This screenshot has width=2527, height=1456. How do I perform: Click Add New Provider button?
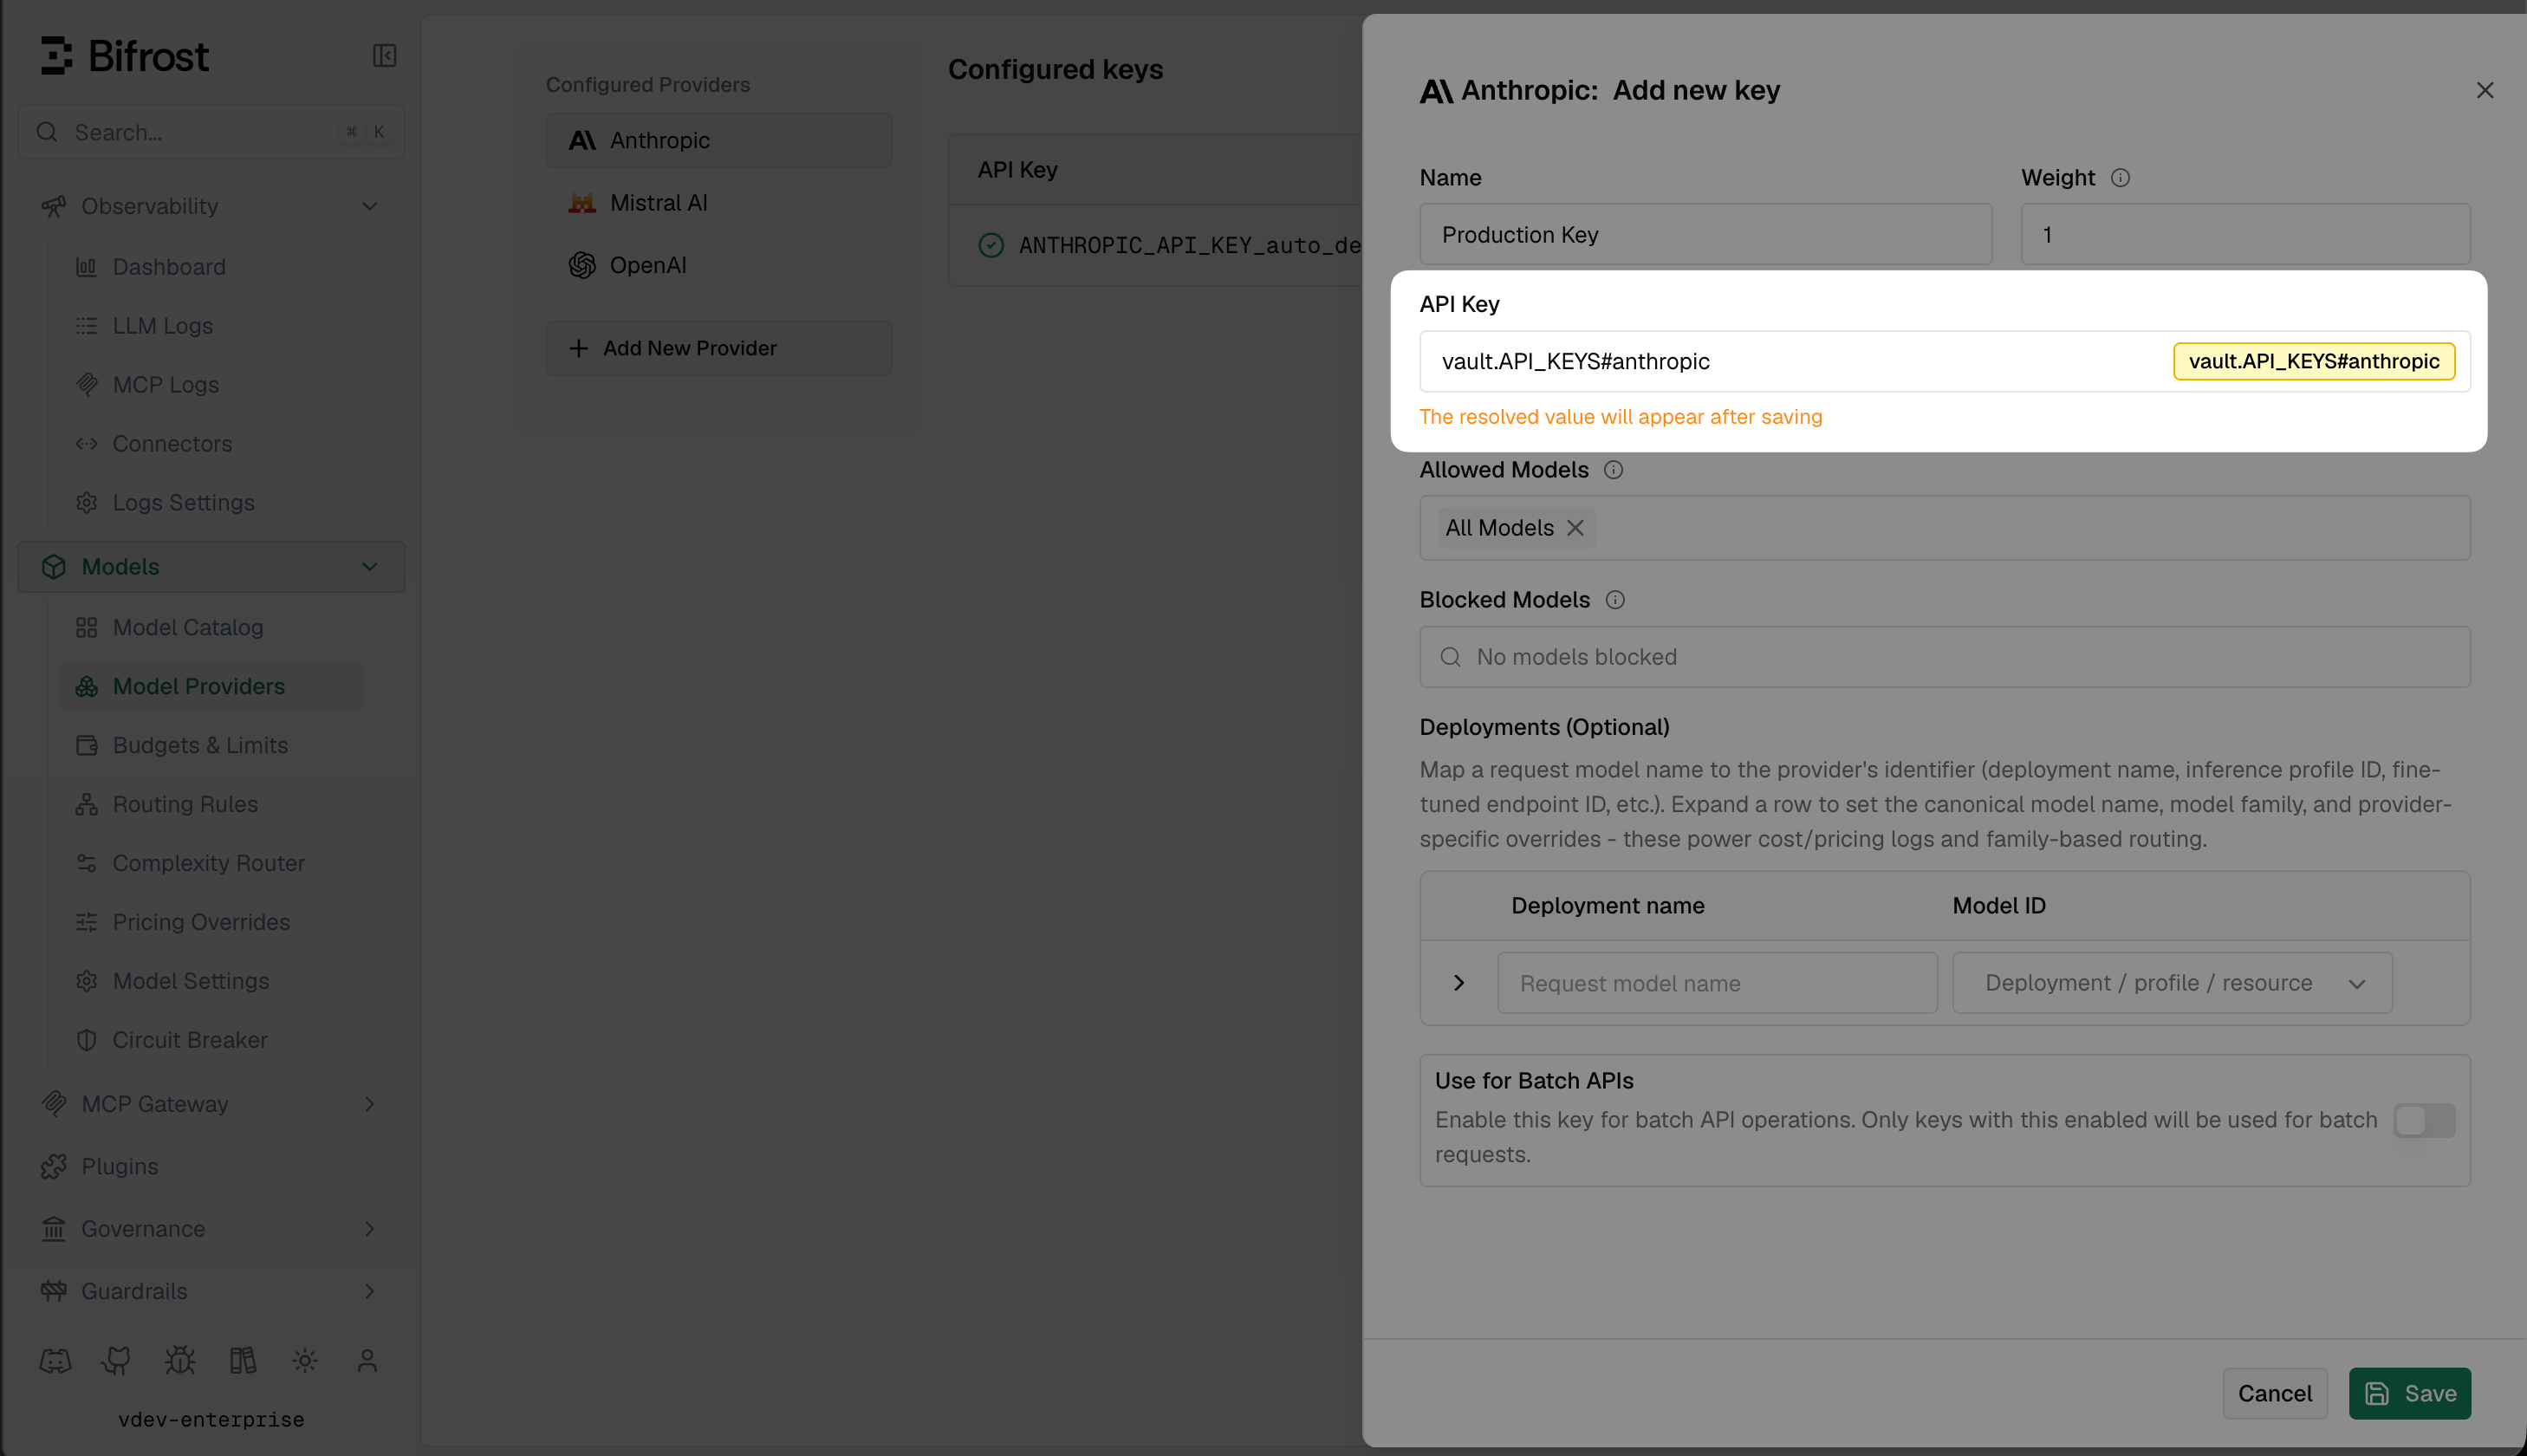718,348
